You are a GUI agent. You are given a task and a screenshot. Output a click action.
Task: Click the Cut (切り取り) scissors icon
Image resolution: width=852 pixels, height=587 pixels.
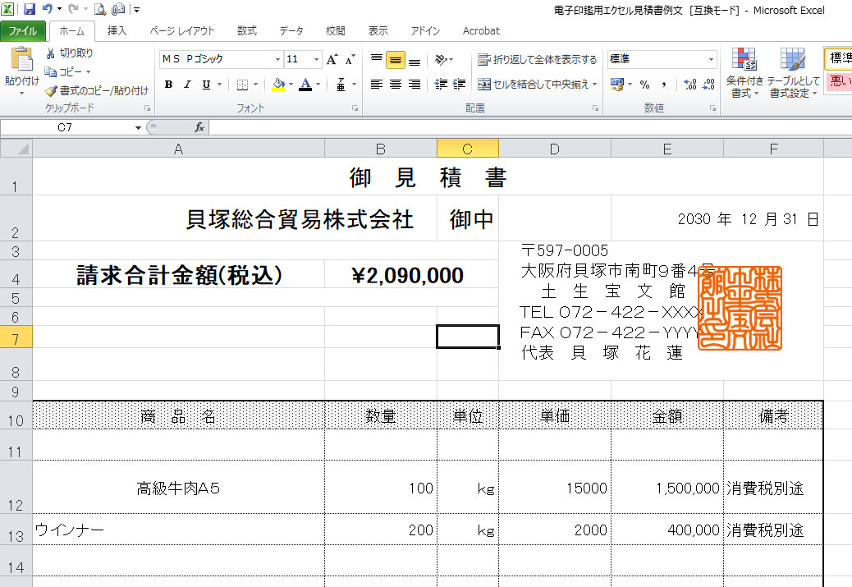(x=51, y=53)
